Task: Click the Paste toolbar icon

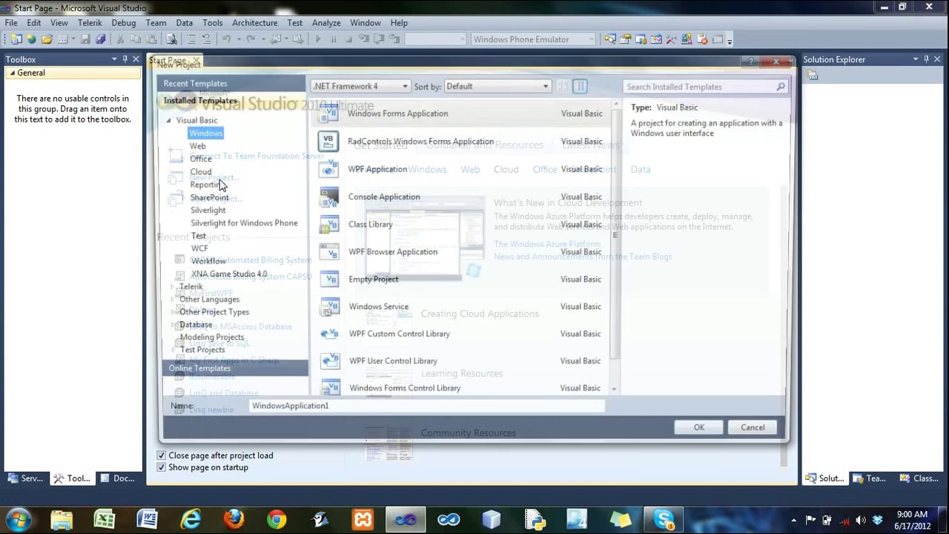Action: pyautogui.click(x=152, y=39)
